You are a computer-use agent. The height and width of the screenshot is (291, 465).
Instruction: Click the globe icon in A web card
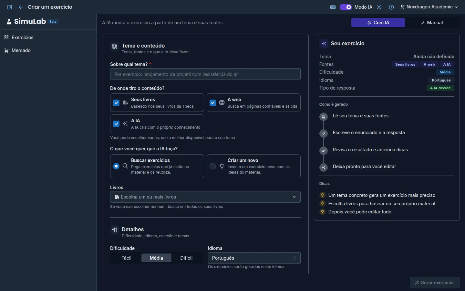point(222,102)
